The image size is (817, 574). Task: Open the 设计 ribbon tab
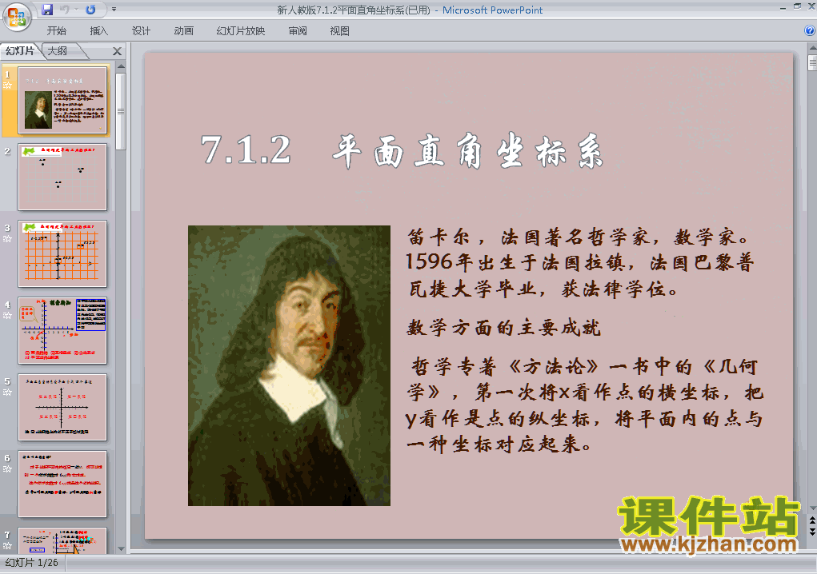click(141, 31)
